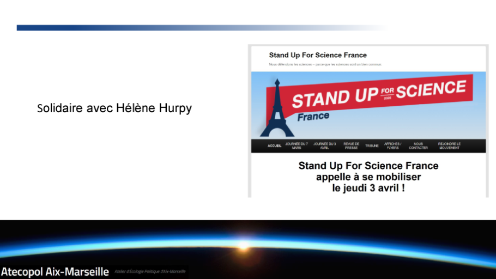Click the Stand Up For Science France site title
Screen dimensions: 496x279
(x=318, y=55)
